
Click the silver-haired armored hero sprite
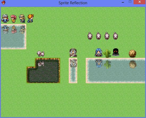[x=5, y=19]
